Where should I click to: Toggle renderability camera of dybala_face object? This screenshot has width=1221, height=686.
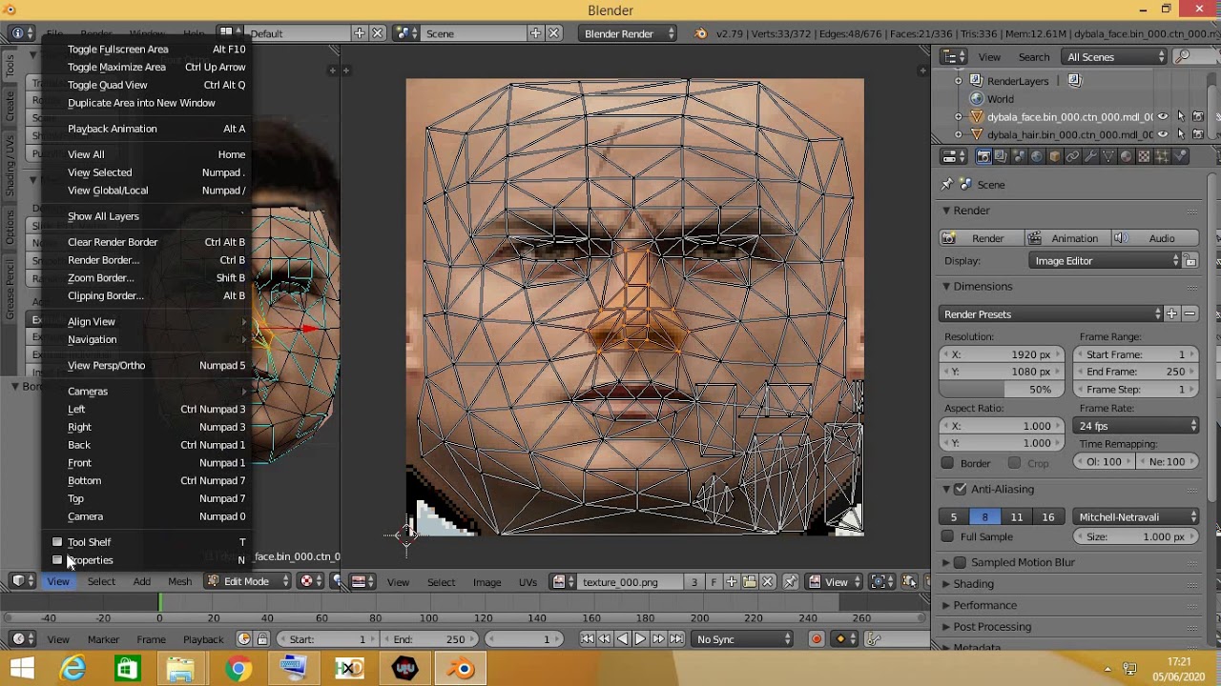(x=1197, y=117)
